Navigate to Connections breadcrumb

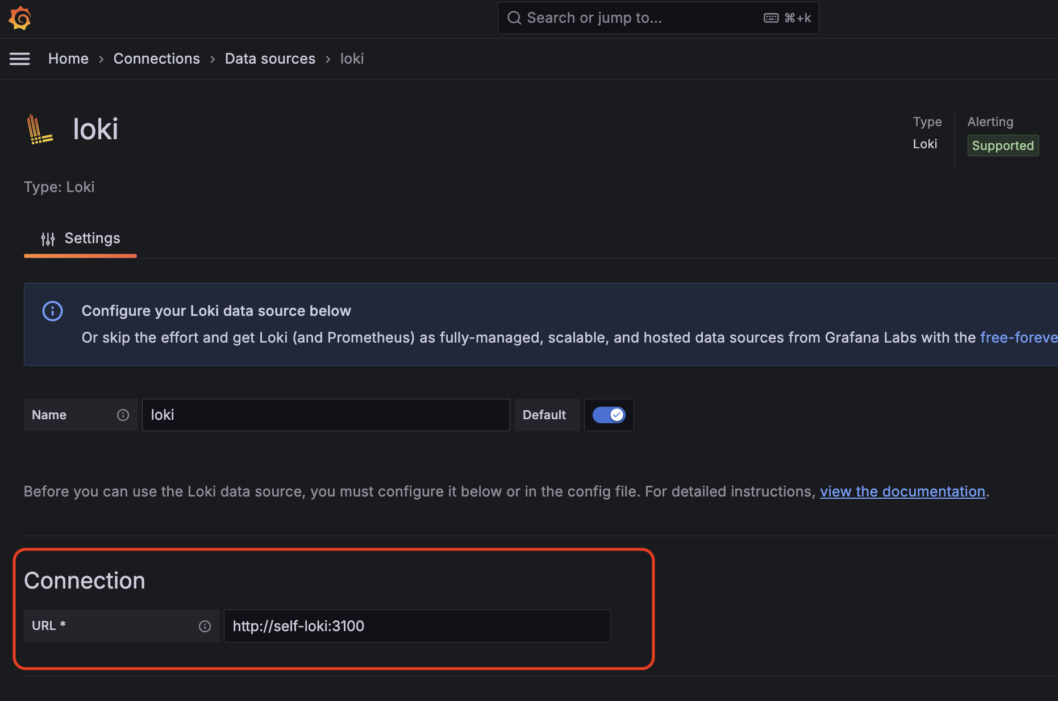(157, 59)
